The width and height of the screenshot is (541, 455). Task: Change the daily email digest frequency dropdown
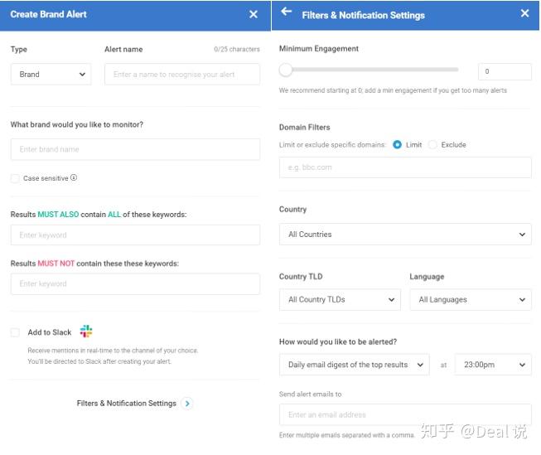pyautogui.click(x=354, y=365)
